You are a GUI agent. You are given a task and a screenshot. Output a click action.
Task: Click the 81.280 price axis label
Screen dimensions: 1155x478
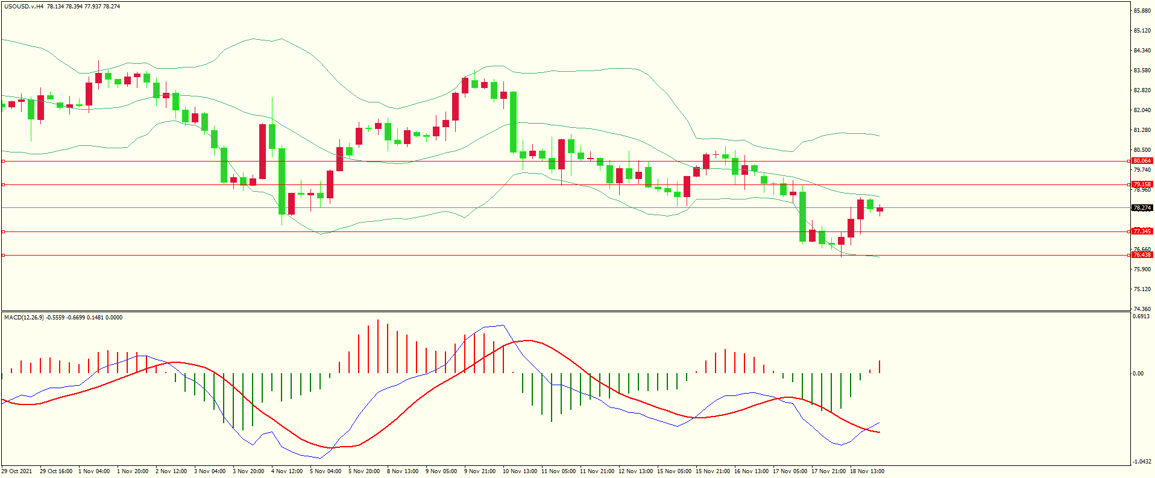1142,130
